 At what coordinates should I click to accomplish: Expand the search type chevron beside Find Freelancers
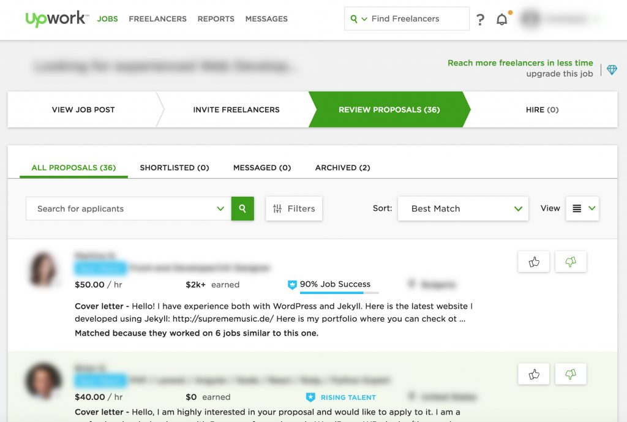coord(364,19)
